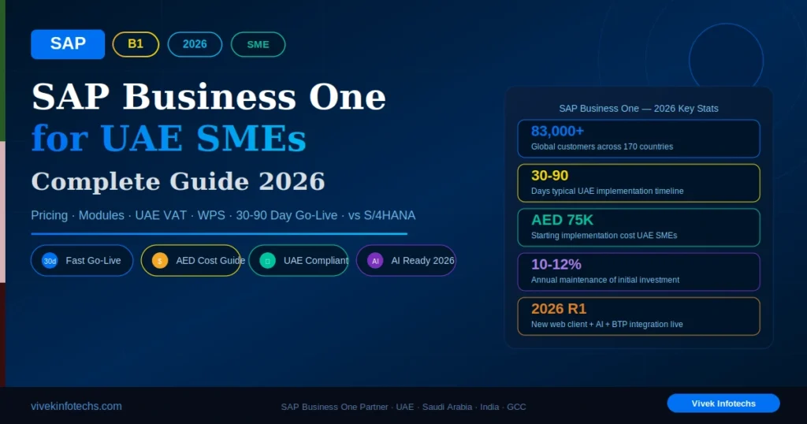Screen dimensions: 807x424
Task: Click the 30-90 stat value
Action: [549, 176]
